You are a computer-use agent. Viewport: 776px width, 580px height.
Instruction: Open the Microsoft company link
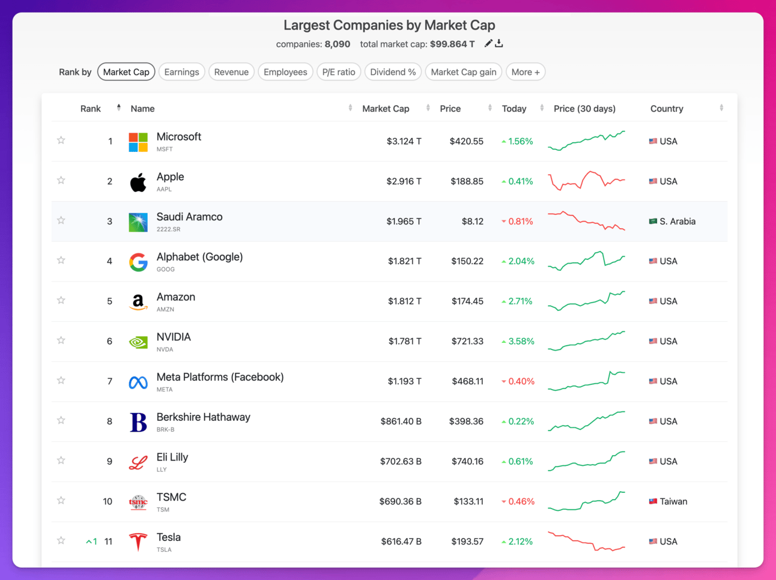(179, 137)
